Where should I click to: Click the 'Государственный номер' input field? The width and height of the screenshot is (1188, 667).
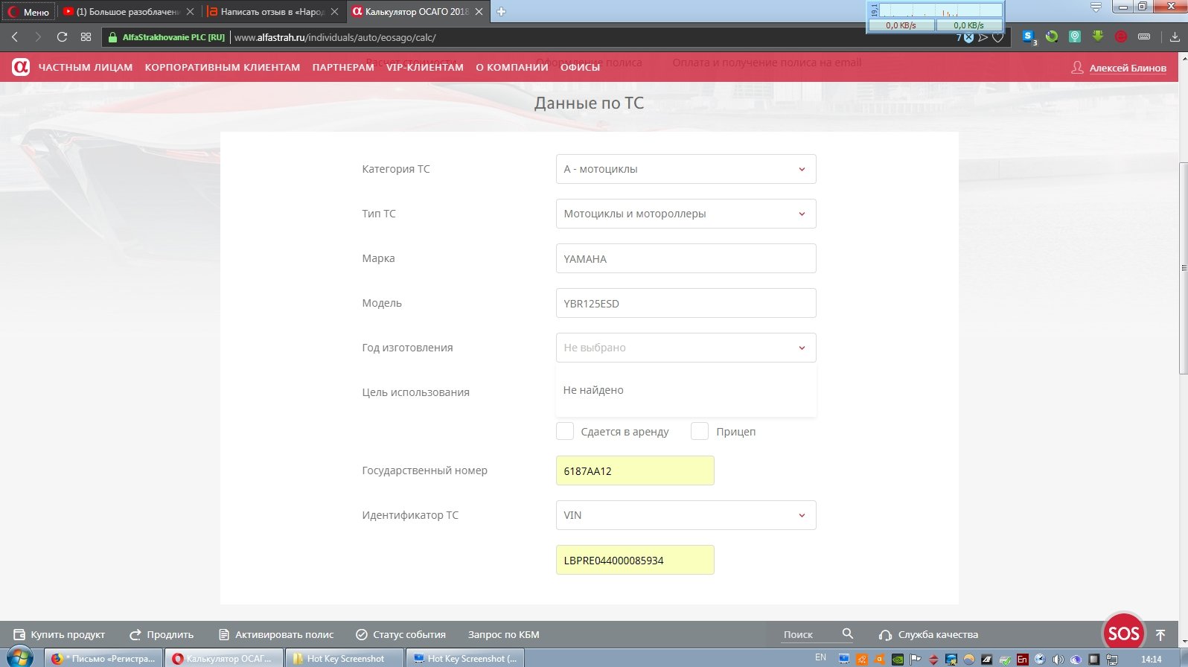pos(634,470)
